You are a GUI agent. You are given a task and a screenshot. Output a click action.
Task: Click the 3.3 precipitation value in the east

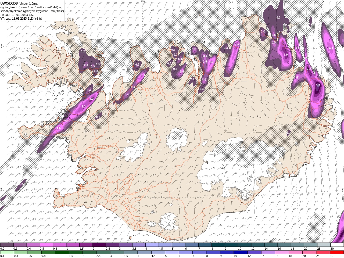pos(318,85)
